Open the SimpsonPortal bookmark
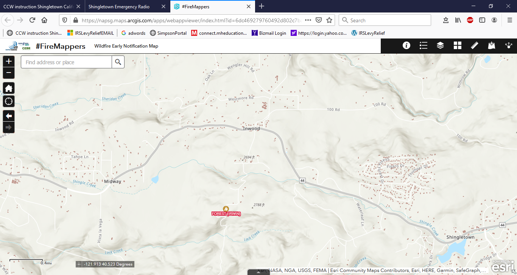 click(x=168, y=33)
